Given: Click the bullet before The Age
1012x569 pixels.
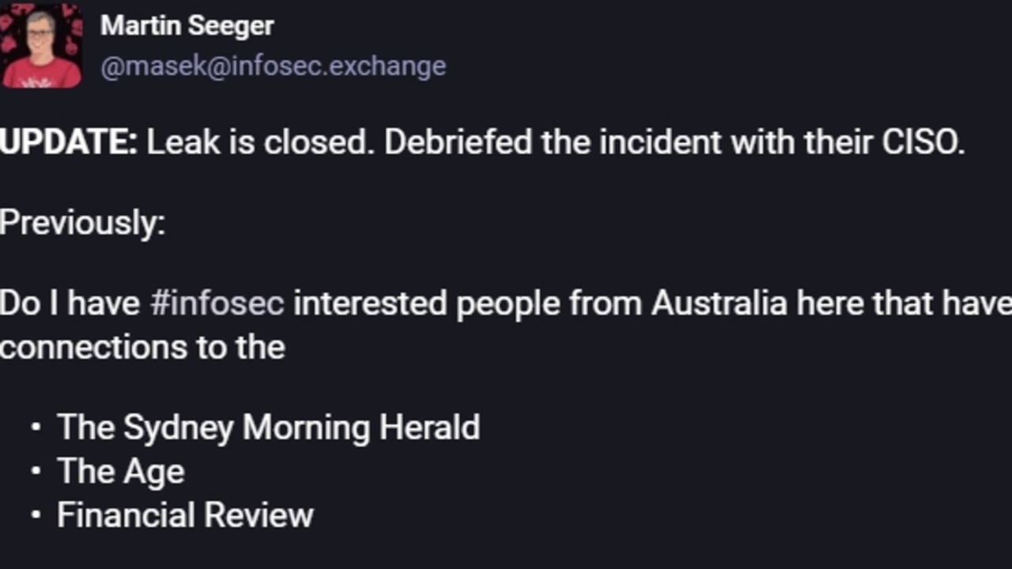Looking at the screenshot, I should [x=36, y=473].
